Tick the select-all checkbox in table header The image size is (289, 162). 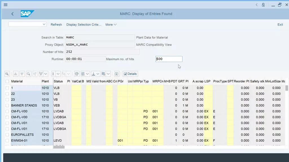[7, 81]
